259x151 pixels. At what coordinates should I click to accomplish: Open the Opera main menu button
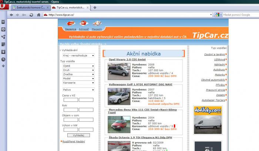pos(3,7)
